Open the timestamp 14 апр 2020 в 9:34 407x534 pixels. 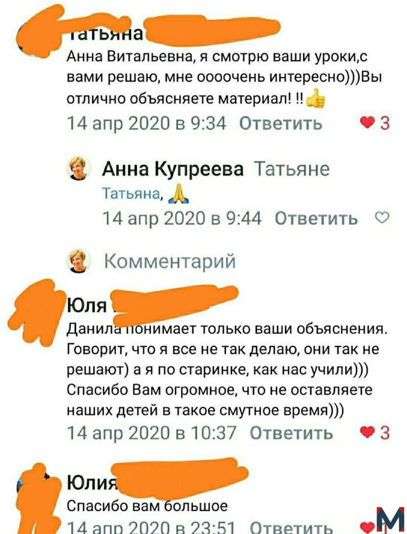coord(147,123)
